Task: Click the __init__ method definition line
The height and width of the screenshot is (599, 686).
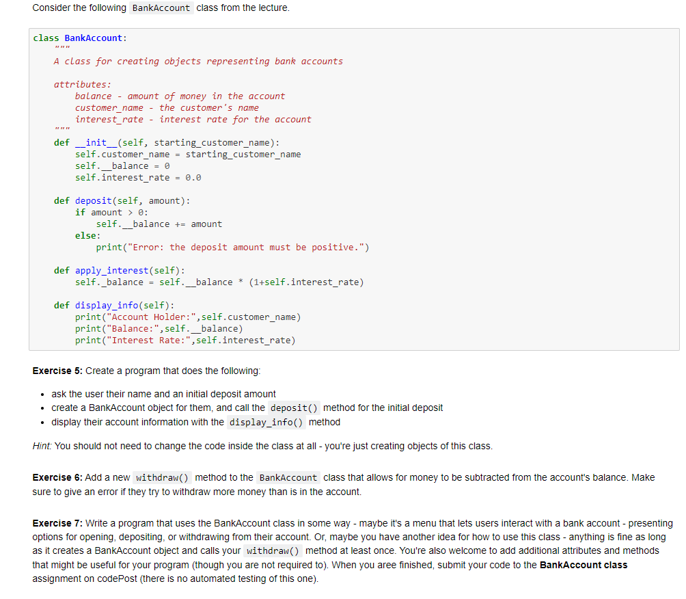Action: point(166,143)
